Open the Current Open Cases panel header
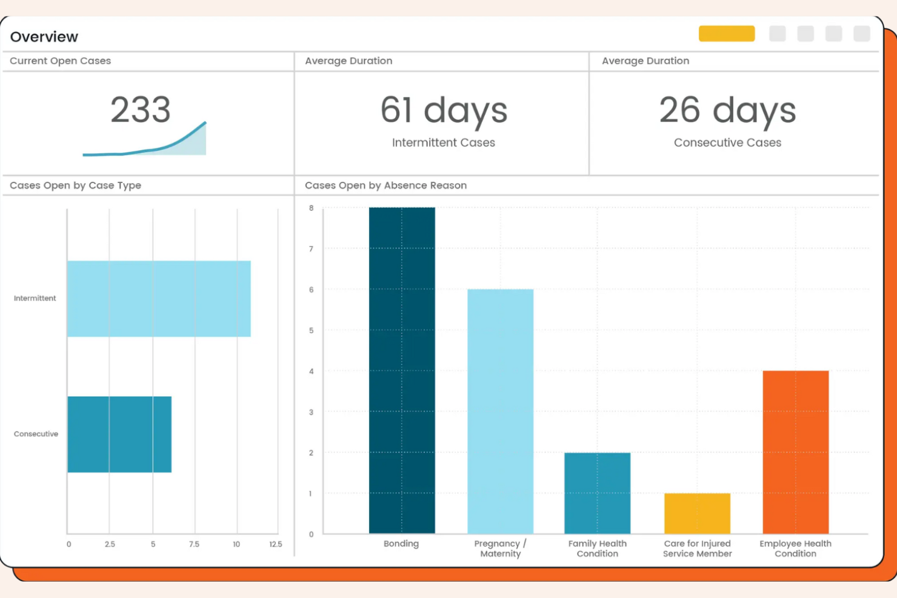The width and height of the screenshot is (897, 598). click(60, 61)
